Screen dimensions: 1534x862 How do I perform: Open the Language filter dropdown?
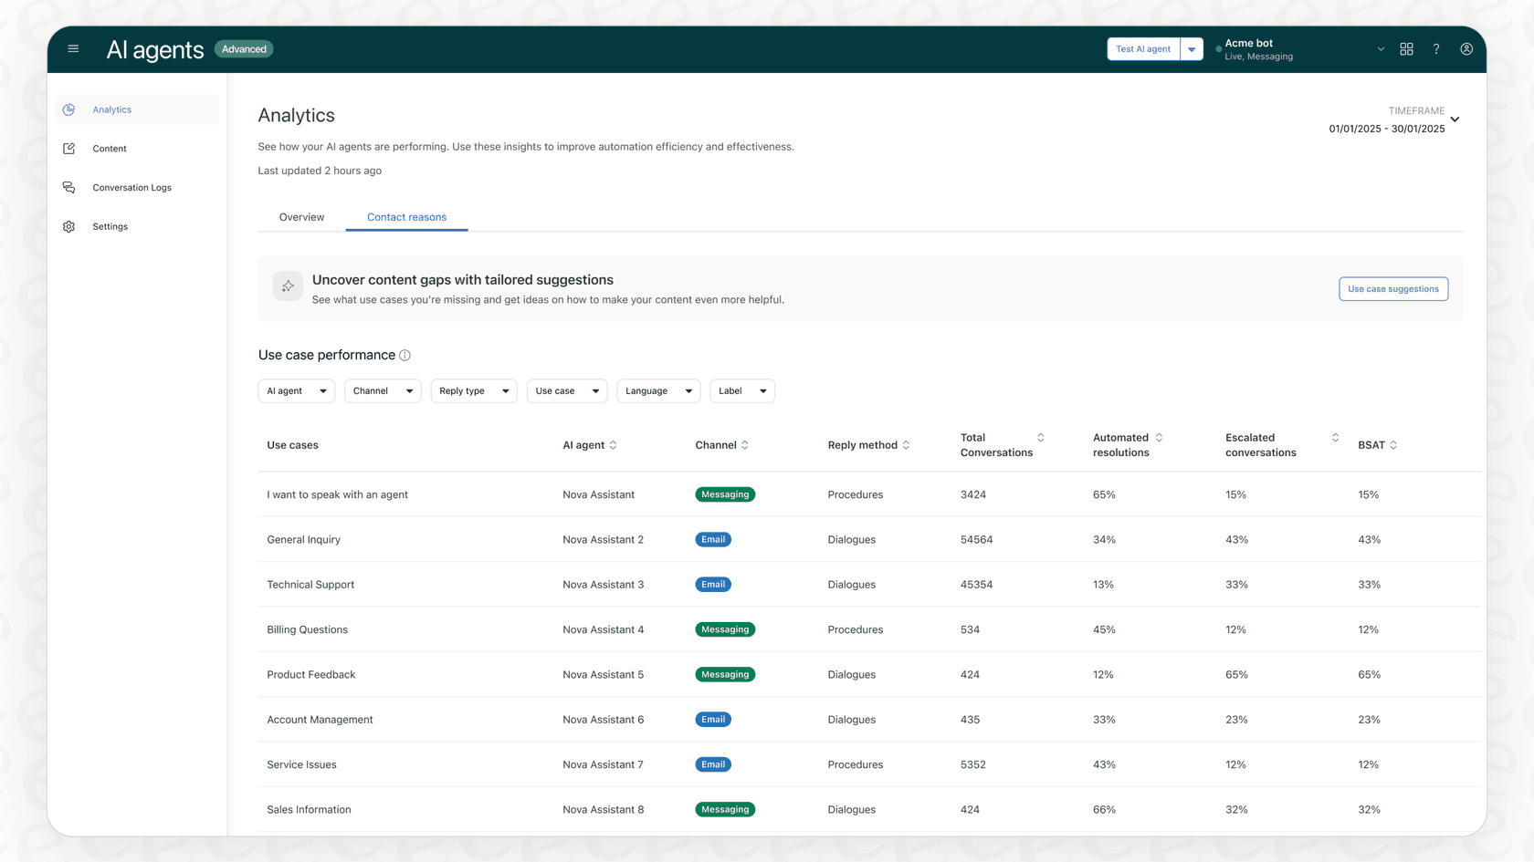point(657,390)
